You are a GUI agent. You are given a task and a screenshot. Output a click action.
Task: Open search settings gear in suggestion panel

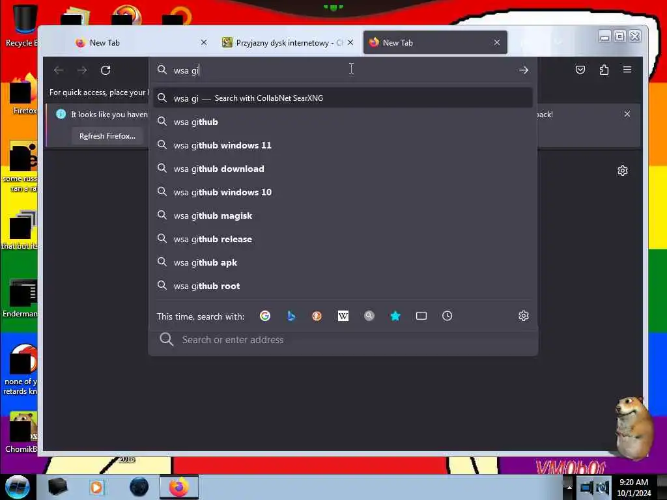(524, 316)
